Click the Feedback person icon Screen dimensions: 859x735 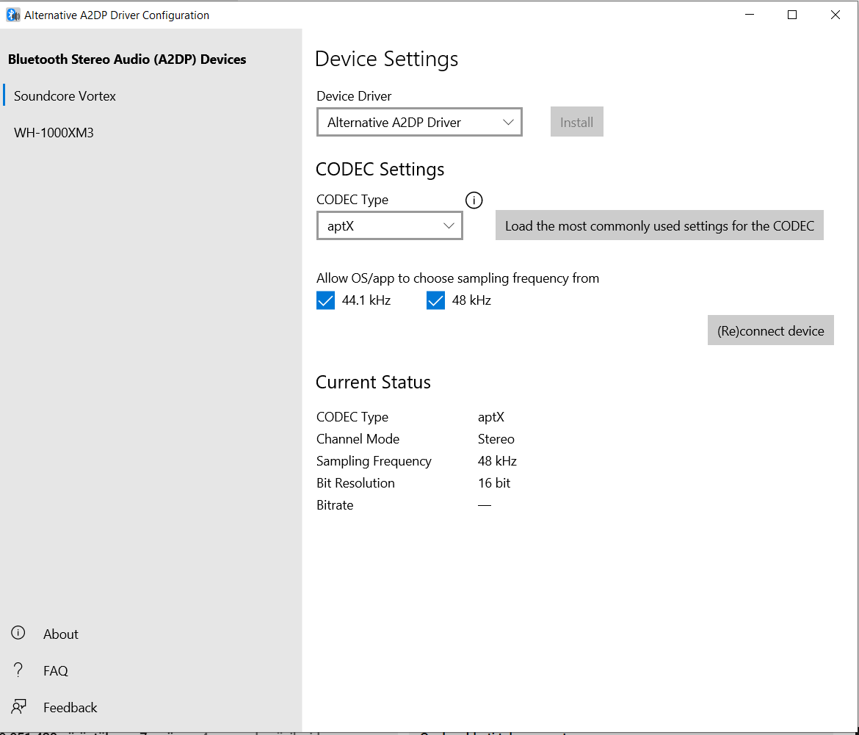click(x=18, y=706)
